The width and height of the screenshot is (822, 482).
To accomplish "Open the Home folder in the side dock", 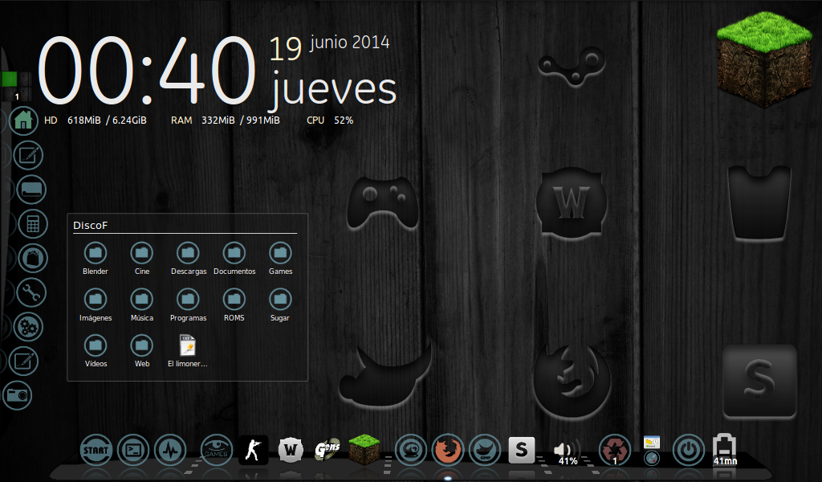I will 23,120.
